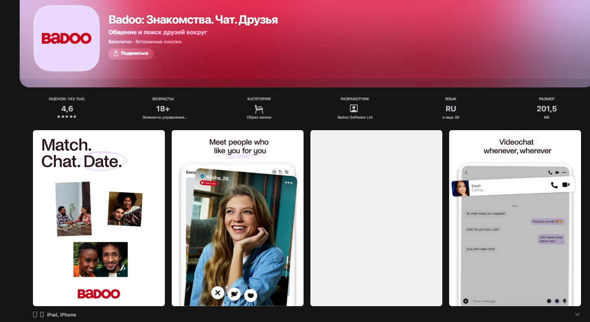Click the ЯЗЫК heading
This screenshot has height=322, width=590.
tap(451, 99)
